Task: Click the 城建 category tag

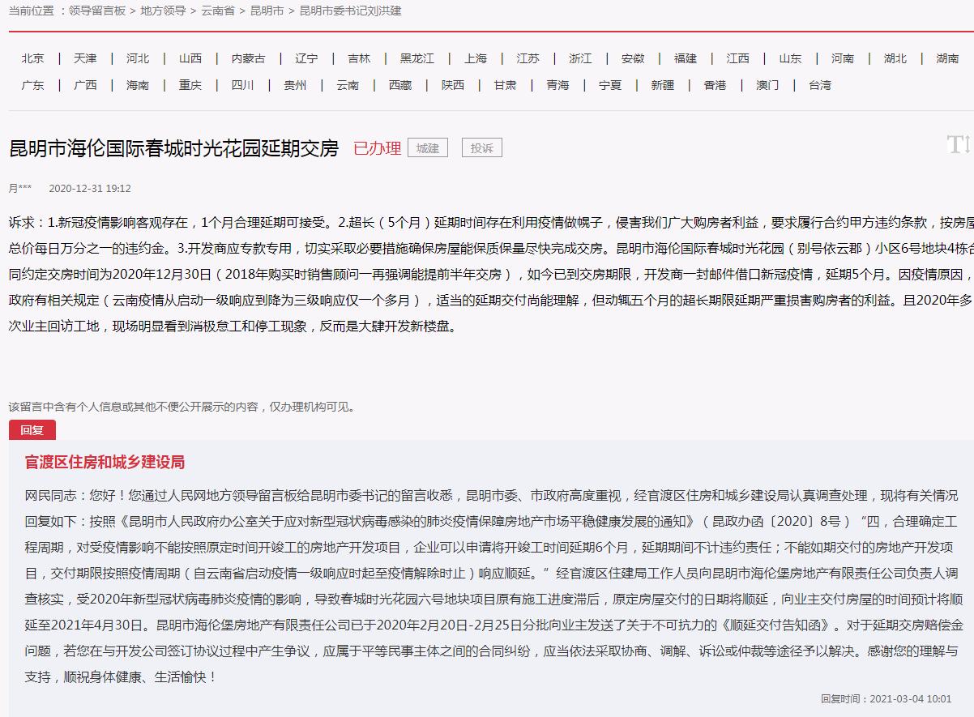Action: pyautogui.click(x=427, y=148)
